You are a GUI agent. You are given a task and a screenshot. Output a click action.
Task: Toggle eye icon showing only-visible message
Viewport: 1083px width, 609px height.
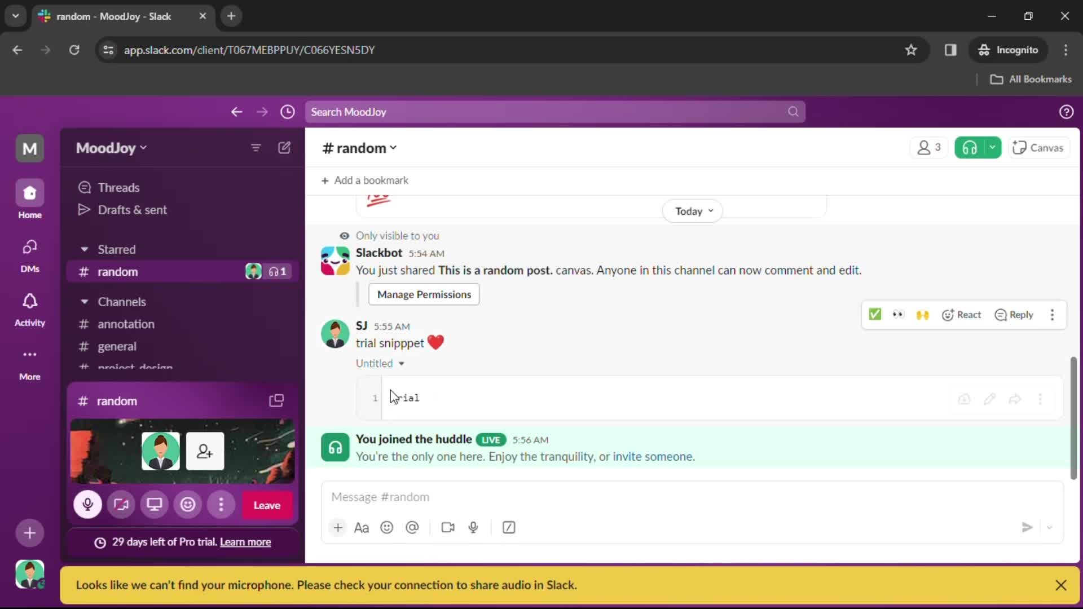(x=345, y=236)
